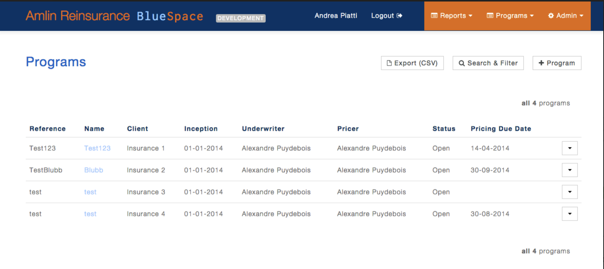Open the Search & Filter panel
The width and height of the screenshot is (604, 269).
(488, 63)
